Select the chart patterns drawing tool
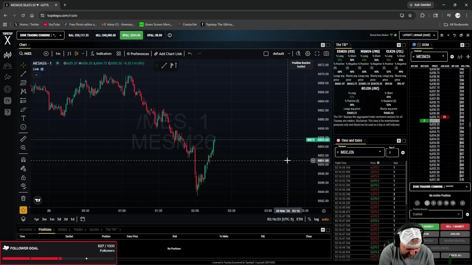This screenshot has width=472, height=265. point(23,91)
